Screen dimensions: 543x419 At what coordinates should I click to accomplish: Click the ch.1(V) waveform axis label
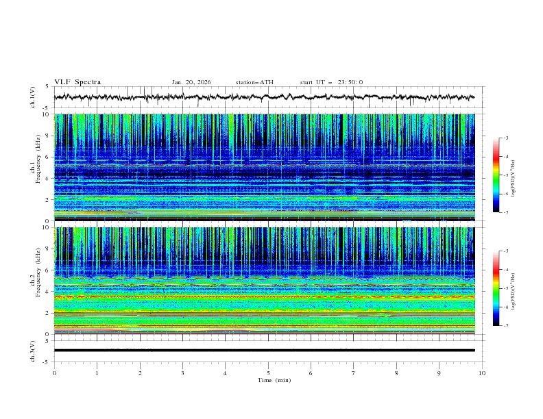coord(33,97)
